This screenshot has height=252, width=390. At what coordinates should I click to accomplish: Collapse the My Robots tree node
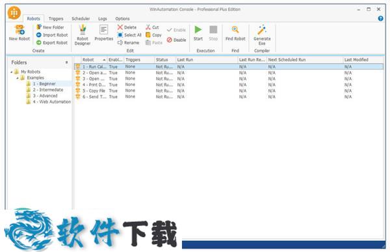tap(12, 72)
